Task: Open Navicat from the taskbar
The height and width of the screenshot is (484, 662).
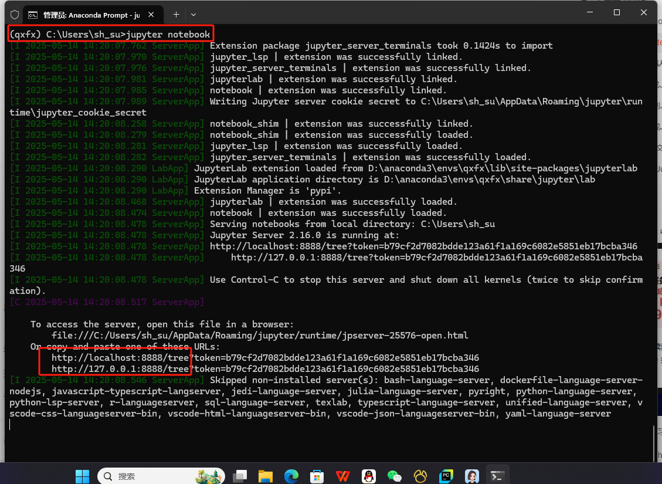Action: coord(420,476)
